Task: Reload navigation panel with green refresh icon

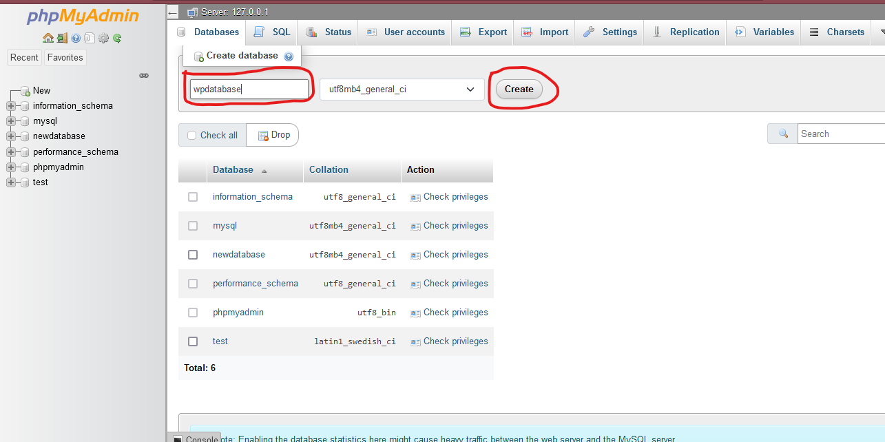Action: coord(117,39)
